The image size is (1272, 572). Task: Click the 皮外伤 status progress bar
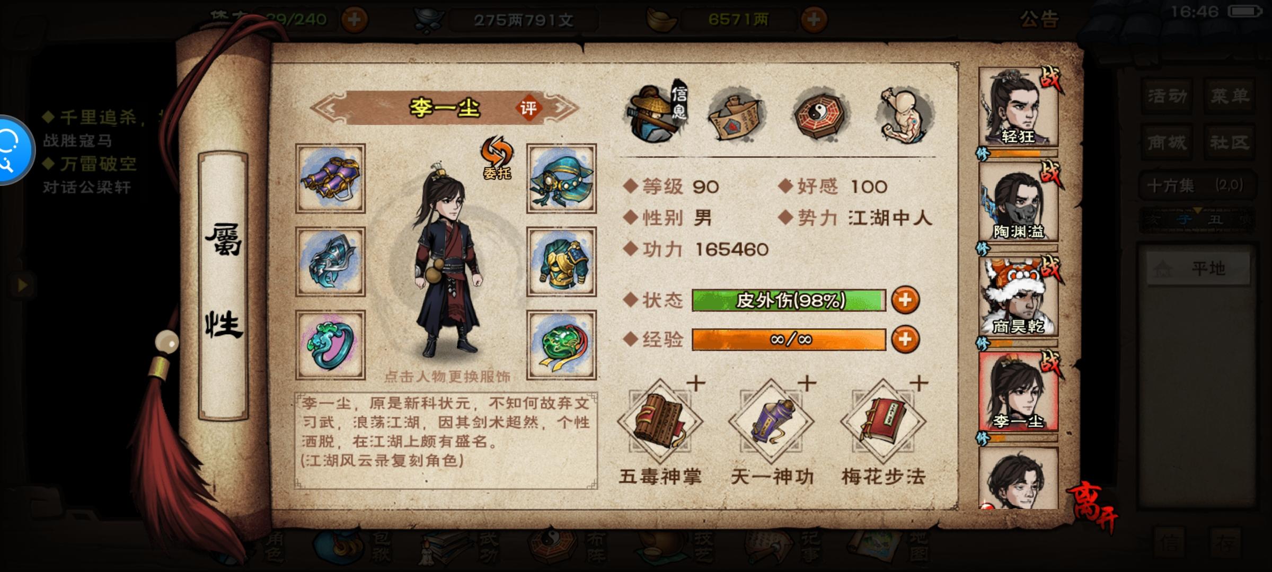789,300
